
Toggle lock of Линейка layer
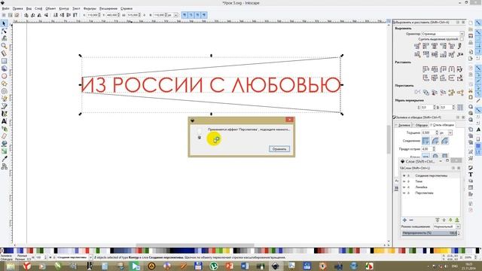coord(409,187)
